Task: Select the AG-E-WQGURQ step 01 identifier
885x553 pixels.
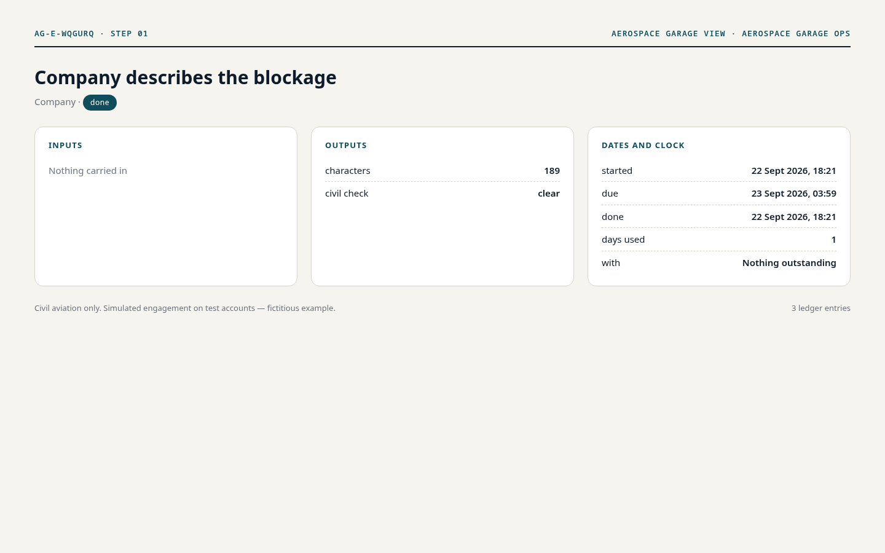Action: [91, 34]
